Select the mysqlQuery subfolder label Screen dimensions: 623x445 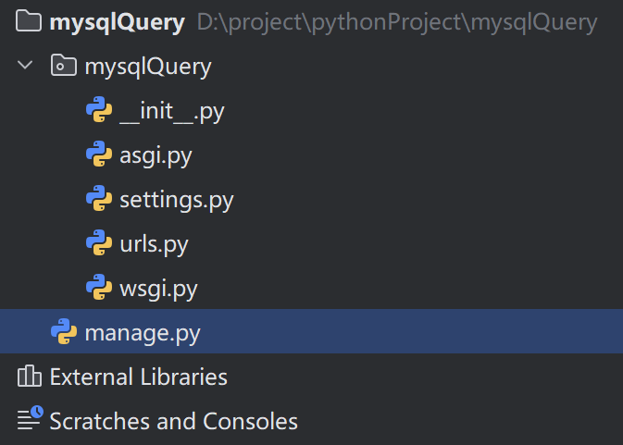148,67
